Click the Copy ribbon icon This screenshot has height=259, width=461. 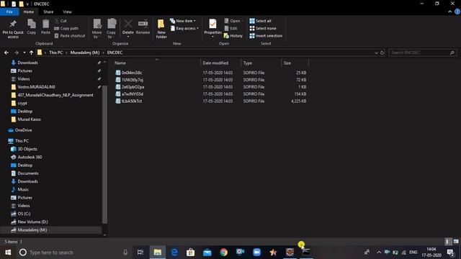pyautogui.click(x=32, y=27)
